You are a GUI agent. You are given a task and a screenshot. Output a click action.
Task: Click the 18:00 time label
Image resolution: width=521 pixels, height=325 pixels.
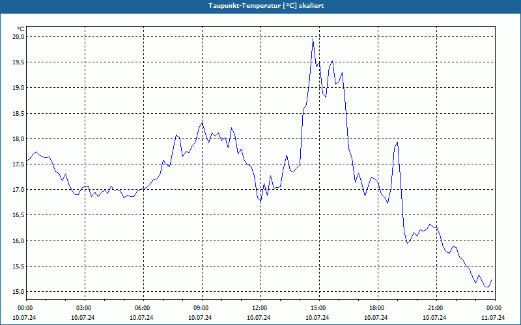click(378, 308)
